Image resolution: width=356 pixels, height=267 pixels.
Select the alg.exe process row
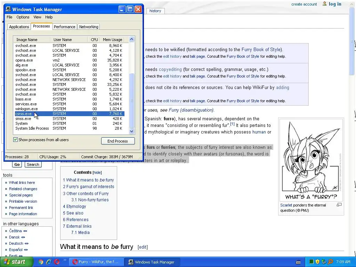point(70,65)
